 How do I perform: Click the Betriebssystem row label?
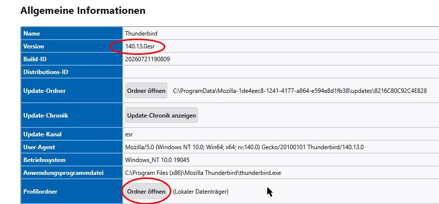pos(45,160)
